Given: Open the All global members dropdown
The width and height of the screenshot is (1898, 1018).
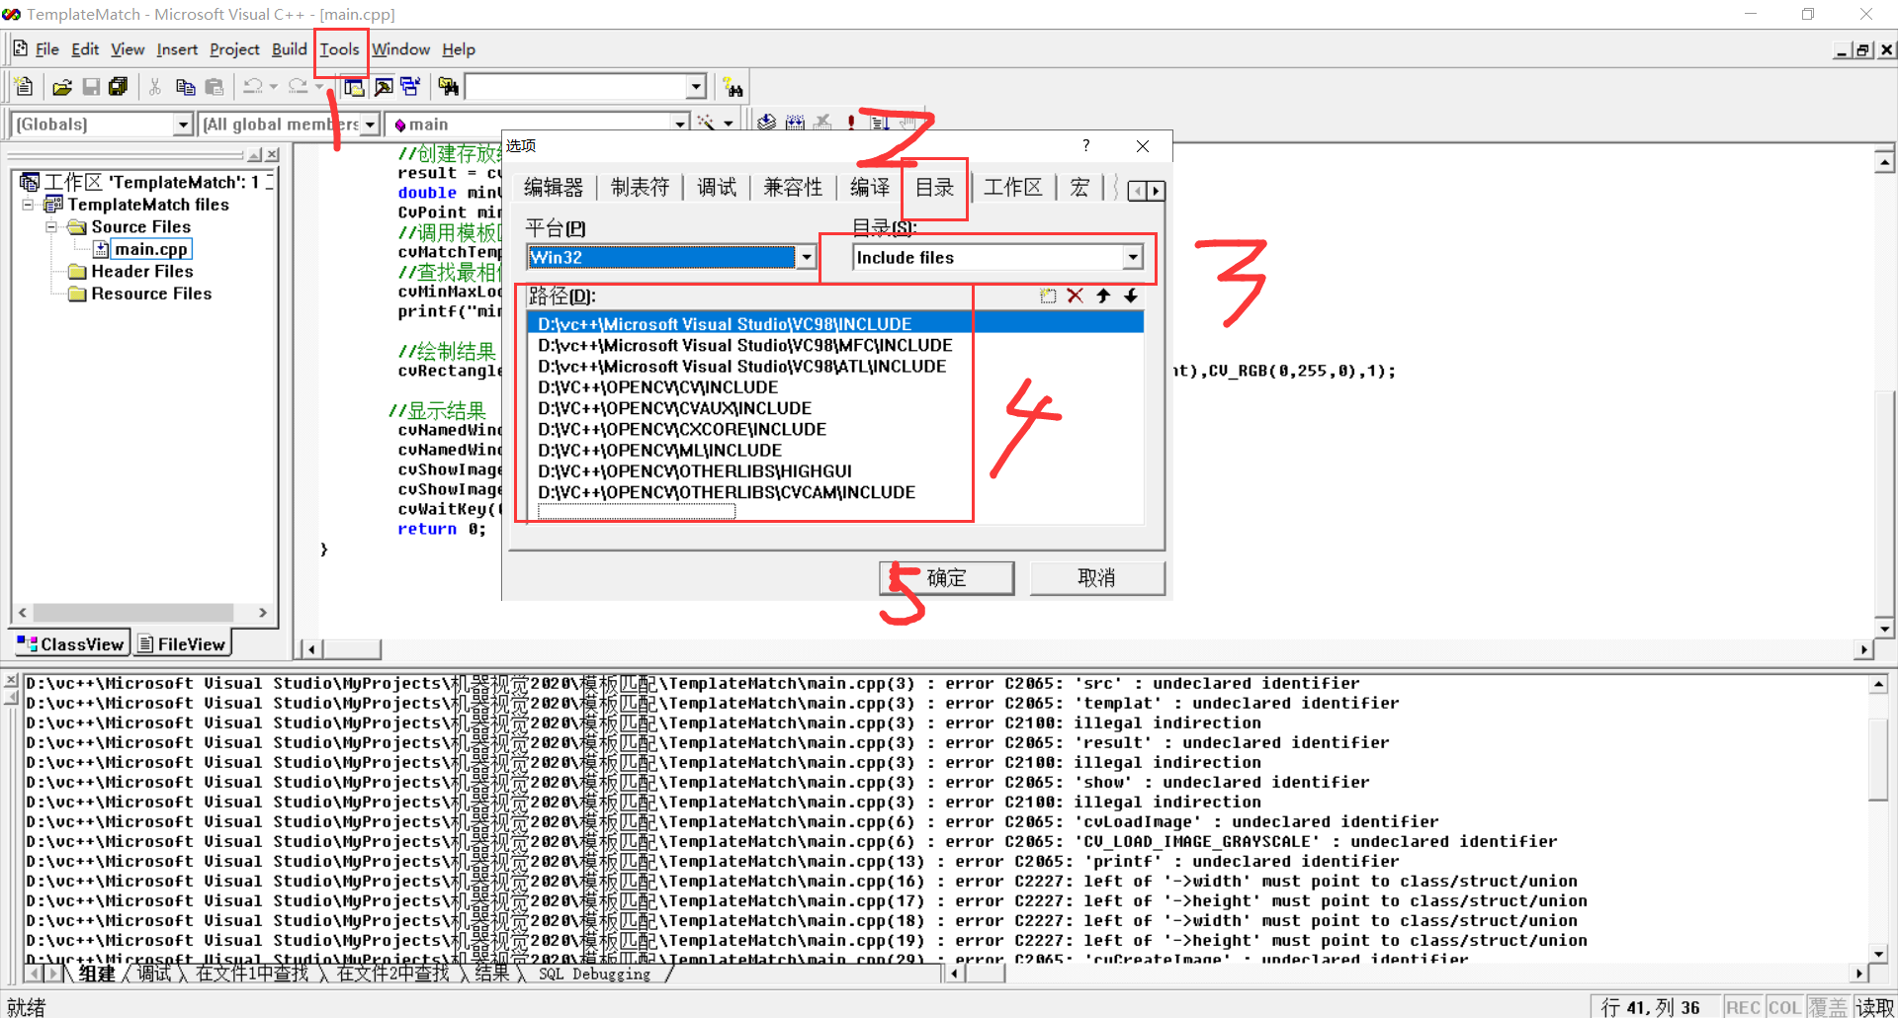Looking at the screenshot, I should coord(370,124).
